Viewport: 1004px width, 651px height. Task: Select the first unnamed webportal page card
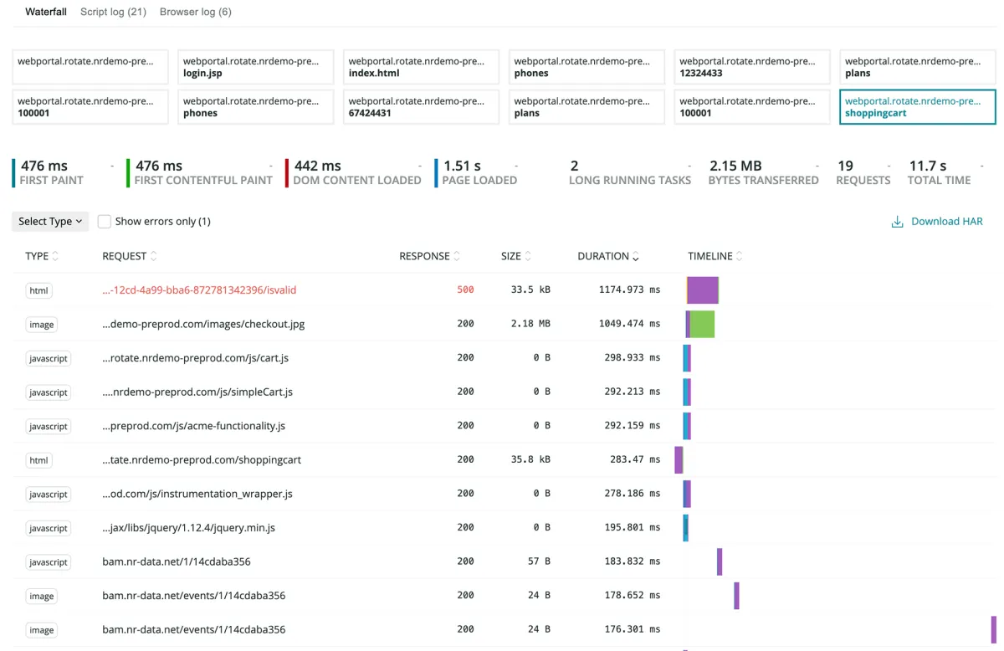tap(90, 67)
